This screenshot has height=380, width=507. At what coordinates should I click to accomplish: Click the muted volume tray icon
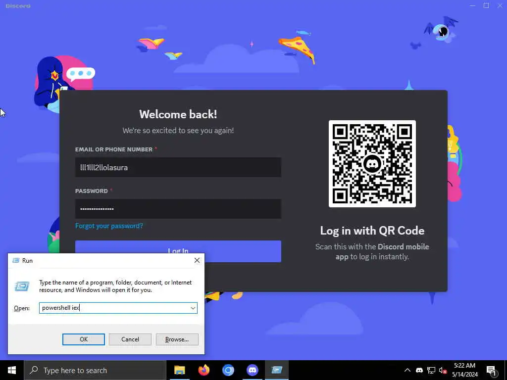(443, 371)
